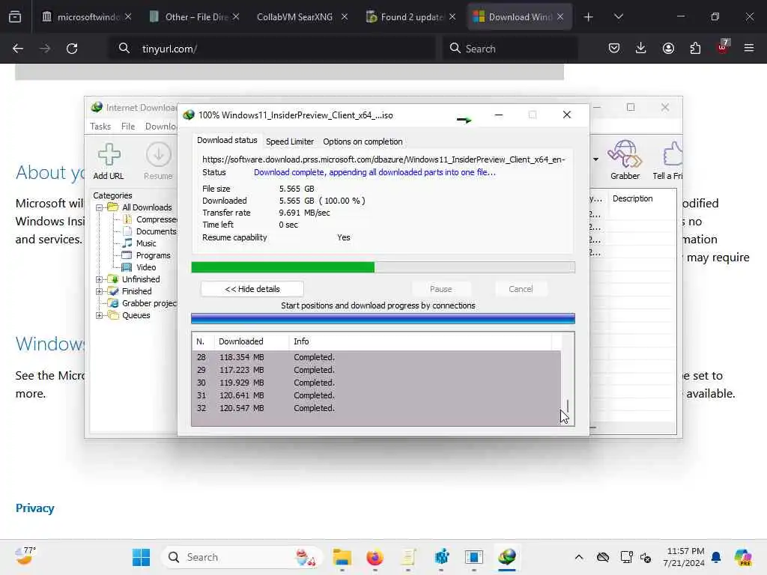Click the Cancel download button
The width and height of the screenshot is (767, 575).
521,289
